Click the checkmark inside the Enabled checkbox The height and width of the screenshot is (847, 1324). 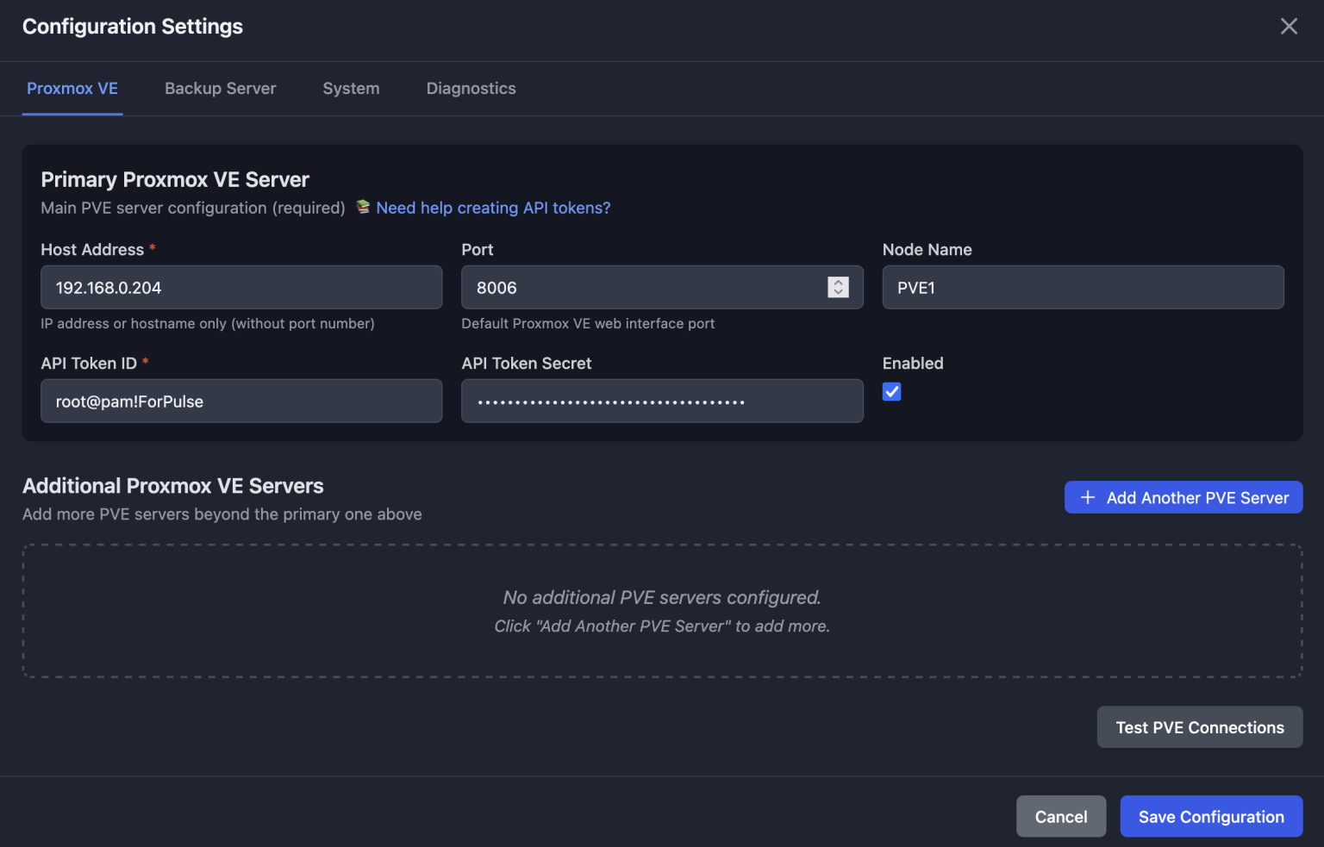click(891, 391)
